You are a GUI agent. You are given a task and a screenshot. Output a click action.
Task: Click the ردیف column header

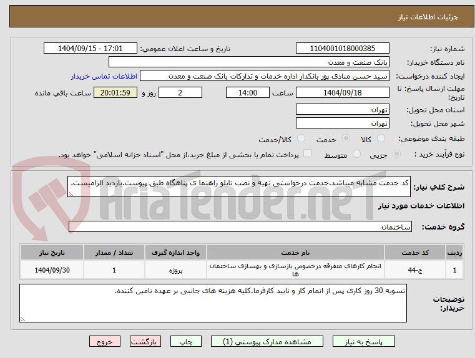click(454, 253)
